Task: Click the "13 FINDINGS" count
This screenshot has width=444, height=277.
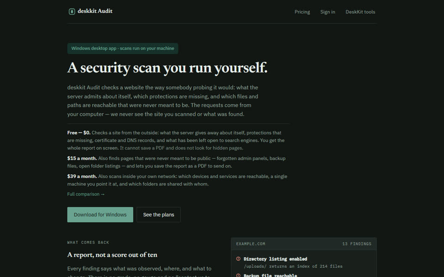Action: click(x=357, y=244)
